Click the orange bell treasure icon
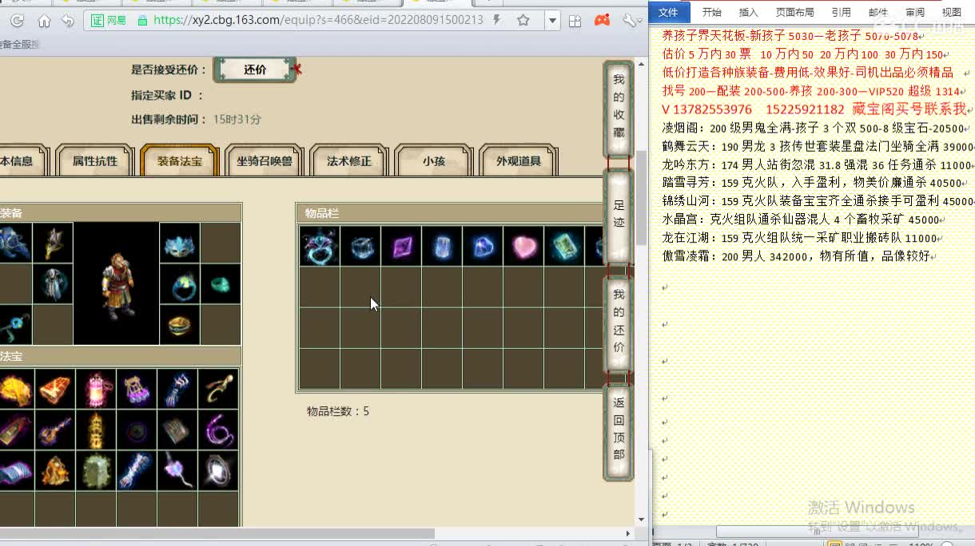Viewport: 975px width, 546px height. pos(55,470)
